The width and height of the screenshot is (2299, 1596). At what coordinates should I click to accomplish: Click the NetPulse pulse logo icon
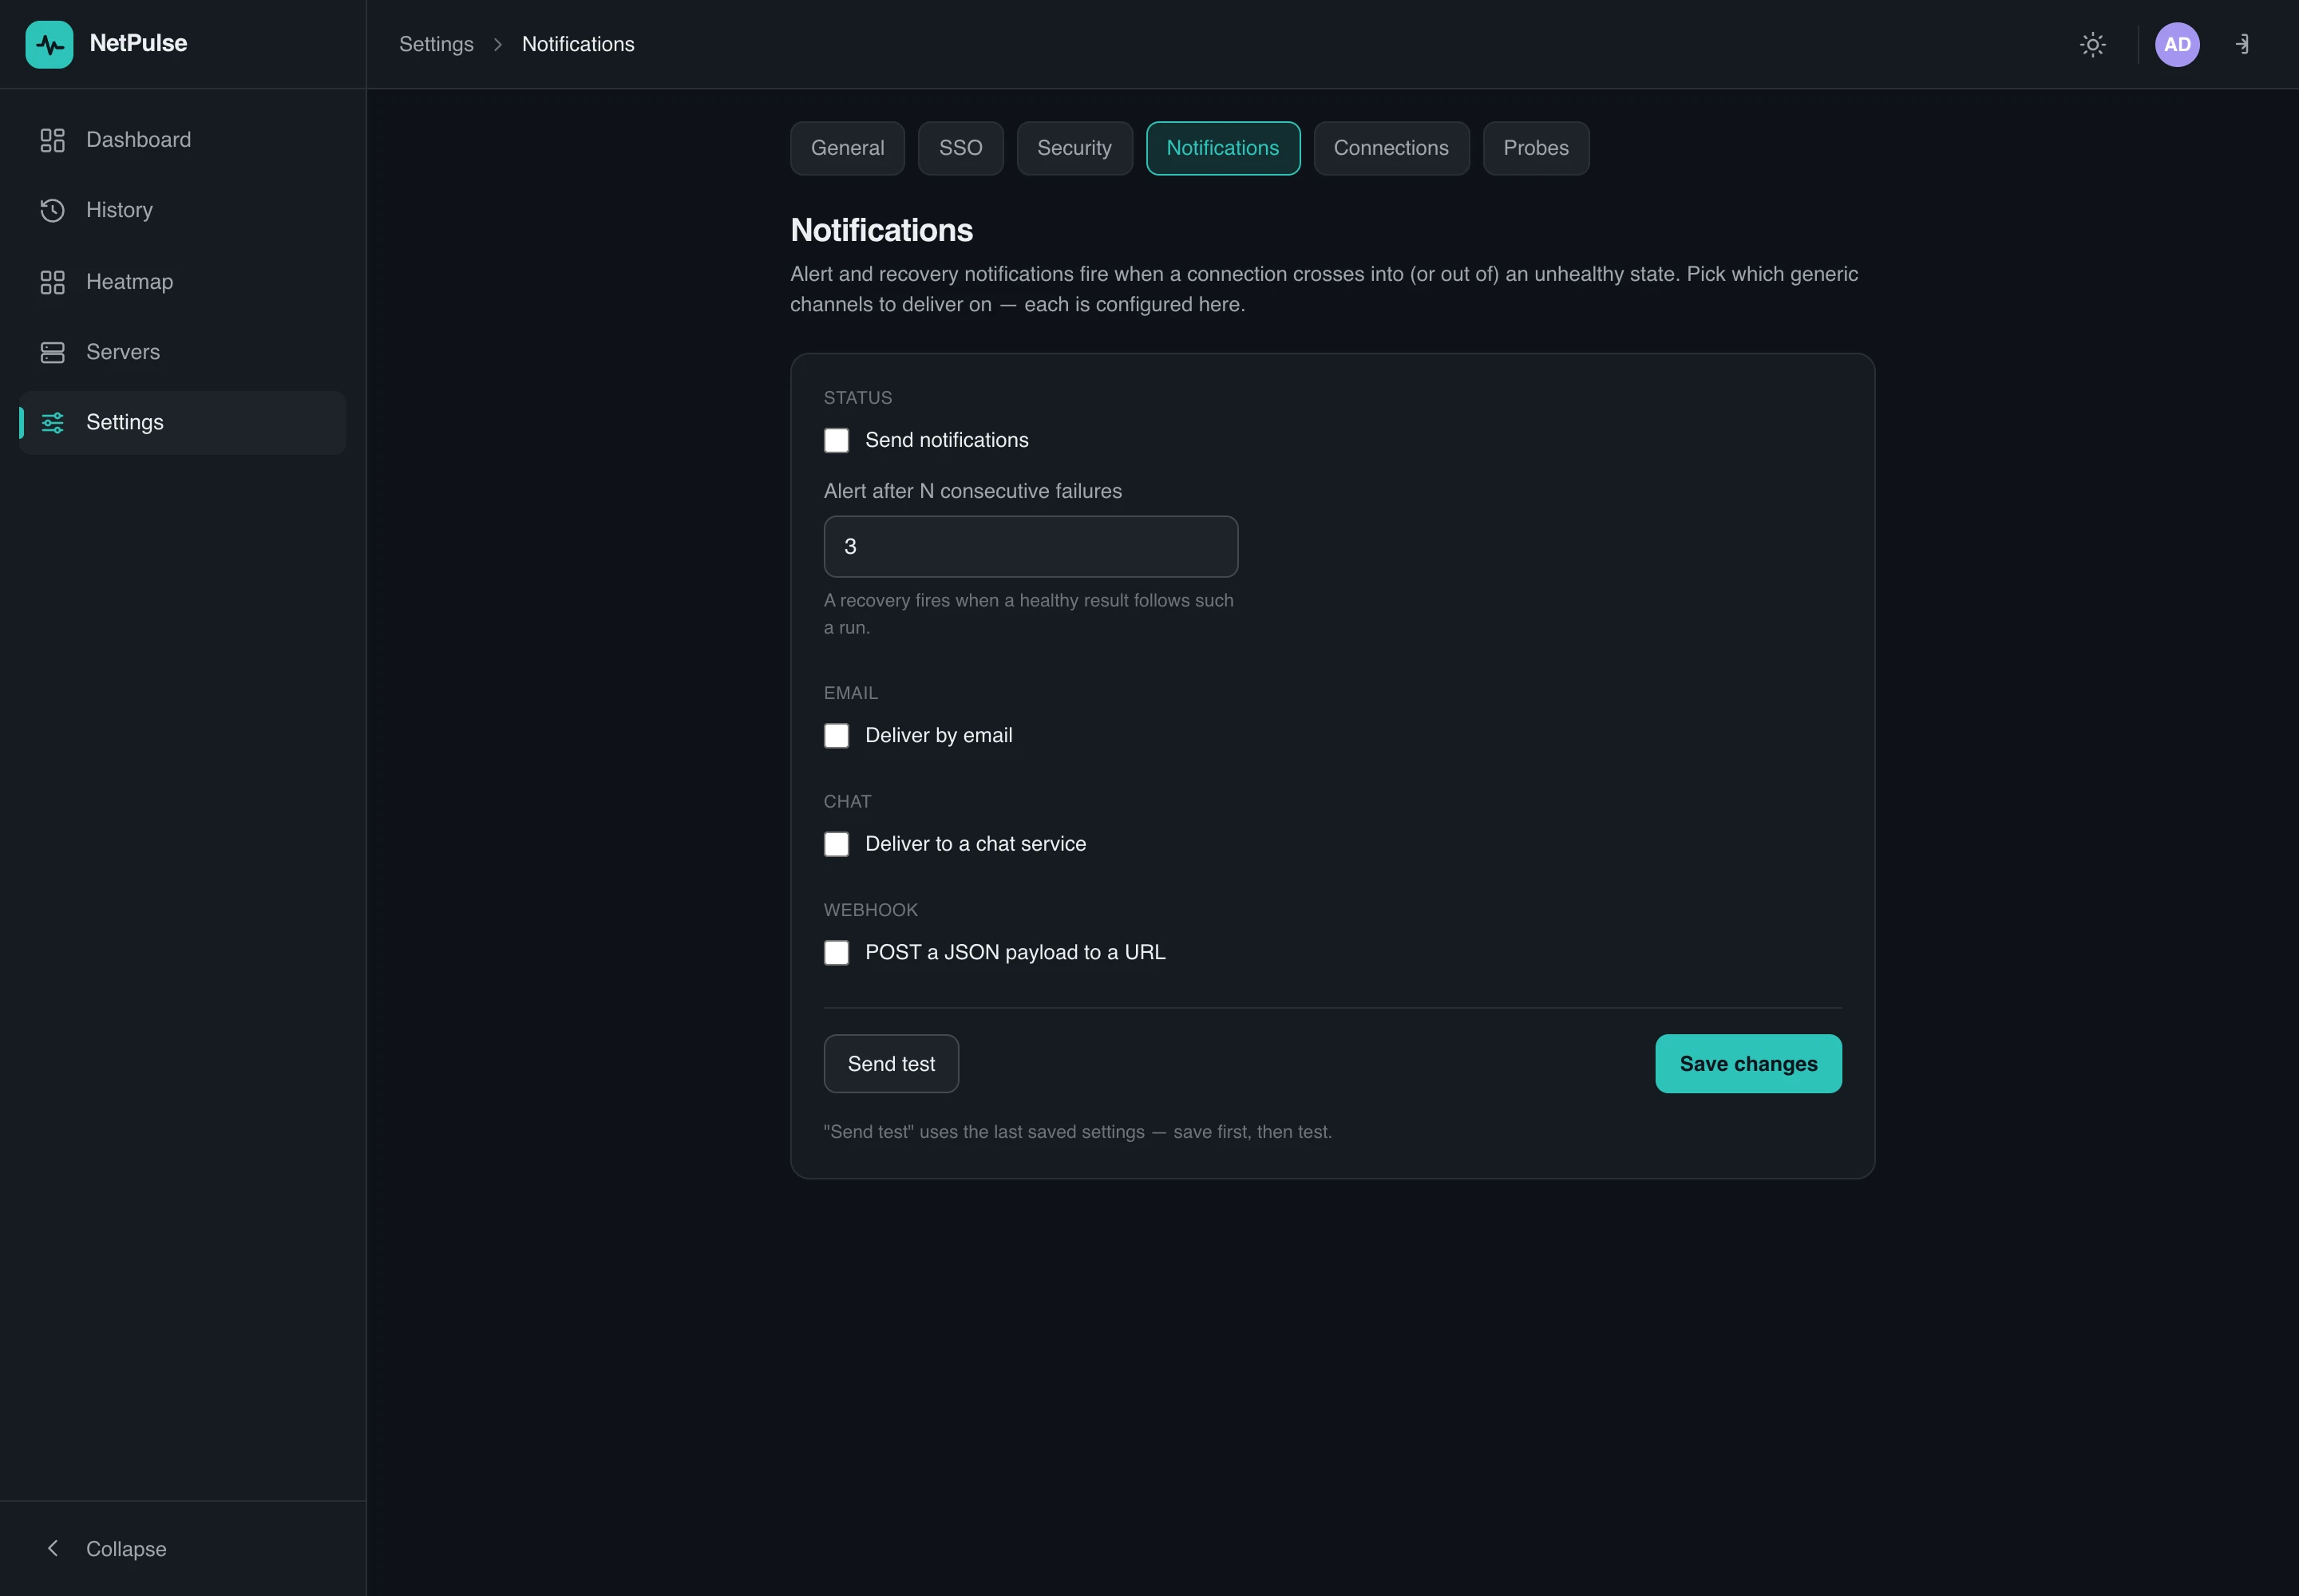[x=49, y=44]
